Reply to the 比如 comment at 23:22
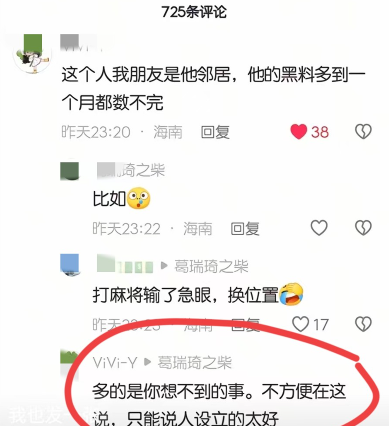The width and height of the screenshot is (389, 426). (x=245, y=228)
